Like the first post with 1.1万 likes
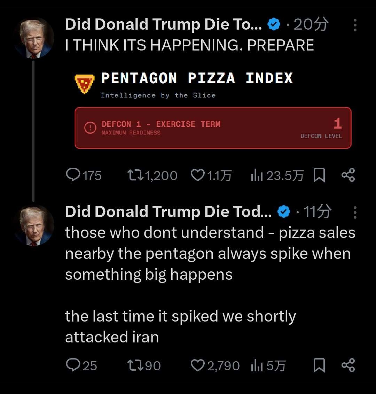376x394 pixels. (x=198, y=175)
